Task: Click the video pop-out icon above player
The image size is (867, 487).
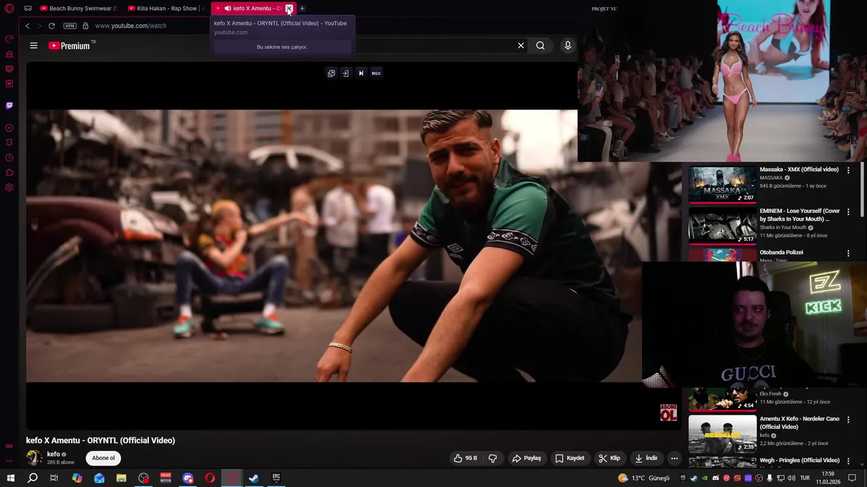Action: click(331, 73)
